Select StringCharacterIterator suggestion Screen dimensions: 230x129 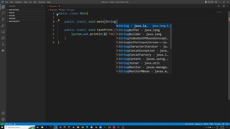tap(143, 47)
